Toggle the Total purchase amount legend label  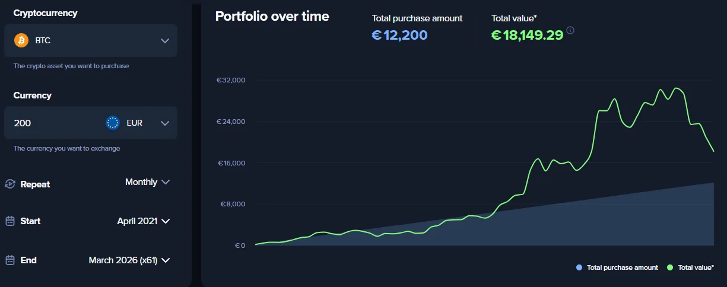pyautogui.click(x=622, y=267)
